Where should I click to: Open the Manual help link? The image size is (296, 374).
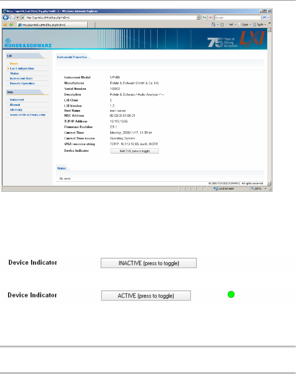tap(15, 105)
